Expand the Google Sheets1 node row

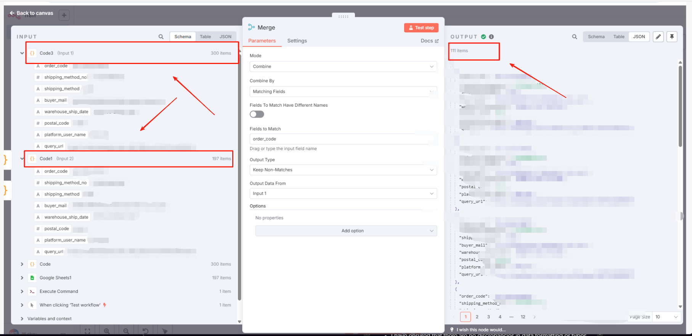point(22,278)
